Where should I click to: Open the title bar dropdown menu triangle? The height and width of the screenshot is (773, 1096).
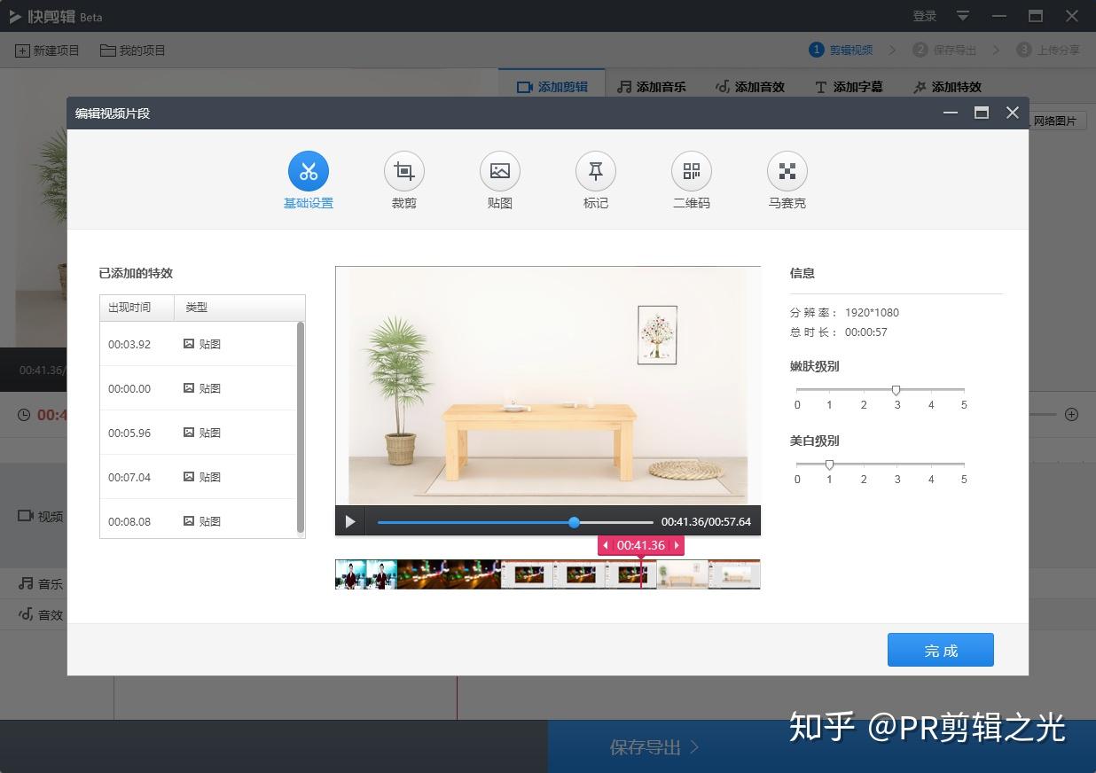pyautogui.click(x=964, y=16)
